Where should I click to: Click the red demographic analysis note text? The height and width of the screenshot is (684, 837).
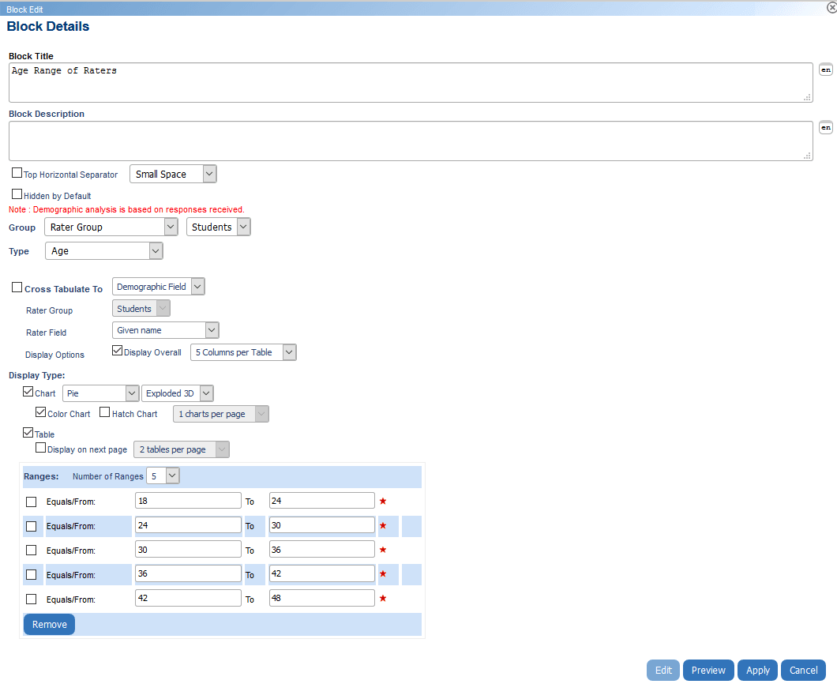coord(126,209)
